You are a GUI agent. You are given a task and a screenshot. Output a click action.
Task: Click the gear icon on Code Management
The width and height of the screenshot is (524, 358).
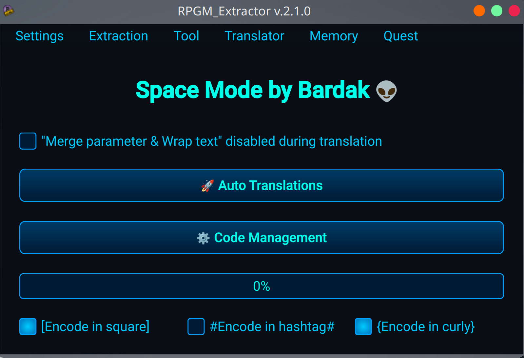coord(203,238)
